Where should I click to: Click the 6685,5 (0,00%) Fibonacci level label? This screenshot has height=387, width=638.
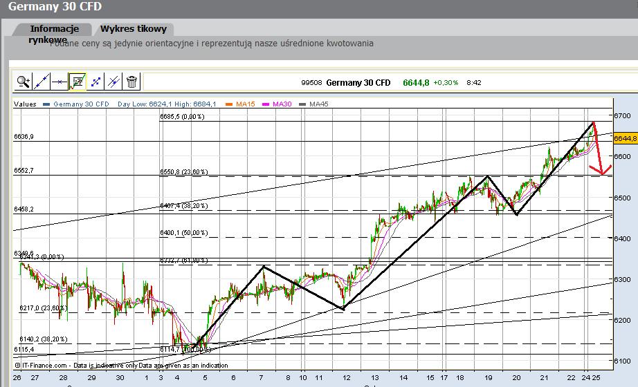(183, 117)
